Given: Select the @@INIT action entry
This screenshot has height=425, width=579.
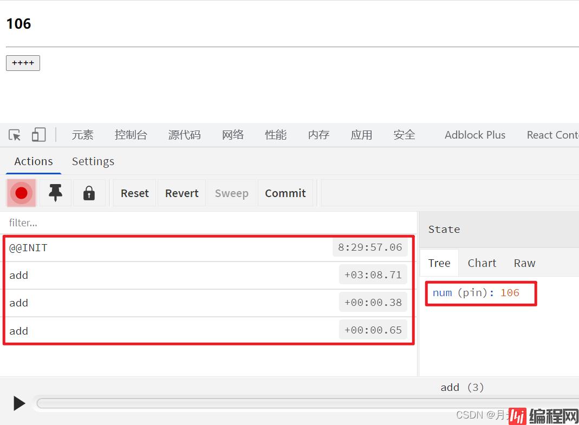Looking at the screenshot, I should coord(162,248).
